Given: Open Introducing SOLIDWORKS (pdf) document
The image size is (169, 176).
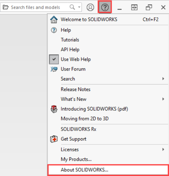Looking at the screenshot, I should coord(94,109).
